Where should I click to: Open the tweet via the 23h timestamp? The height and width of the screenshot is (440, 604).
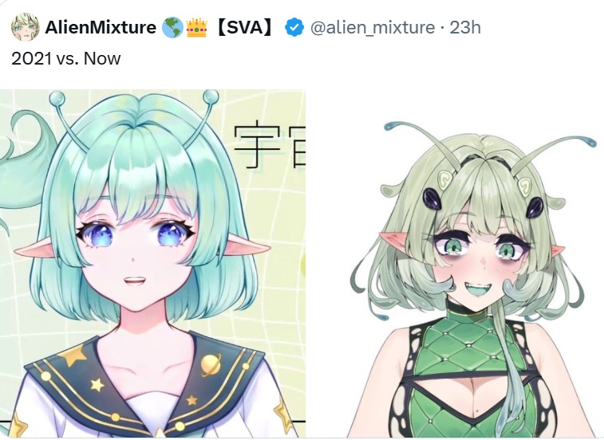tap(465, 28)
